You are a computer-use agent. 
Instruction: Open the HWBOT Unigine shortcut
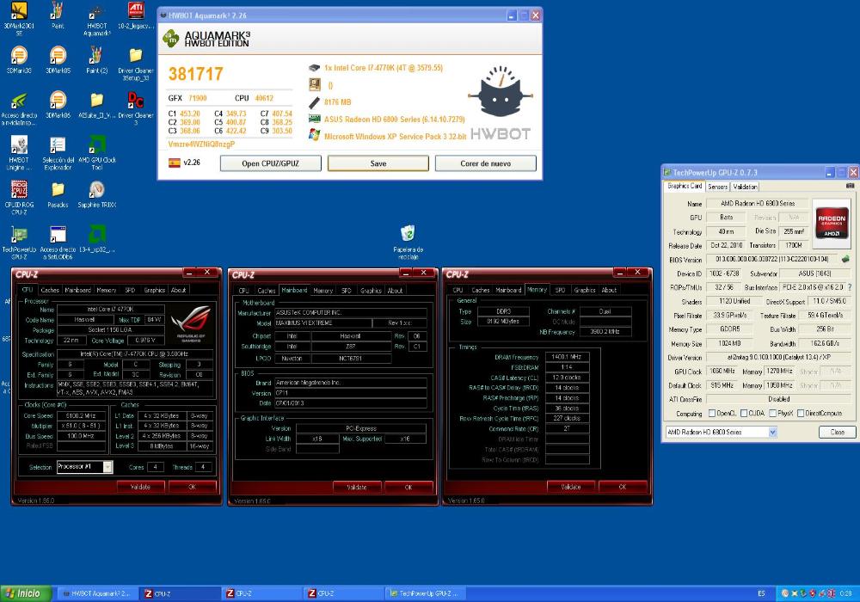pyautogui.click(x=19, y=153)
